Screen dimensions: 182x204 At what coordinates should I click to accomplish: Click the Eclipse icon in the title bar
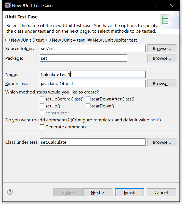8,5
